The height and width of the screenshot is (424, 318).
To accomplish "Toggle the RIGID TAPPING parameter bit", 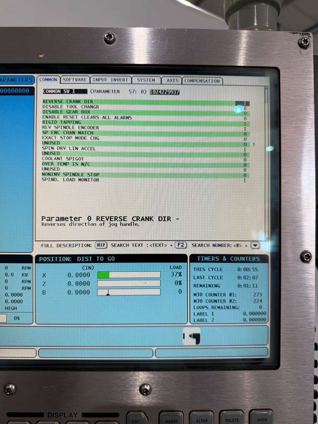I will point(245,123).
